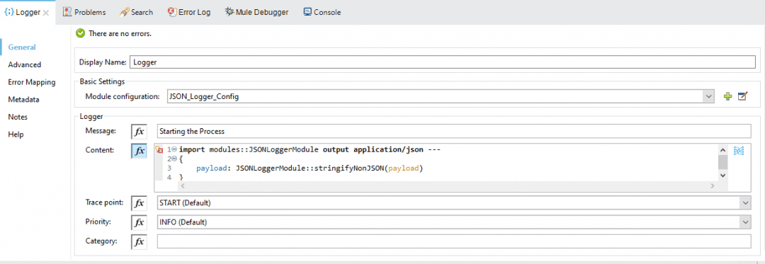This screenshot has height=264, width=765.
Task: Open the Module configuration dropdown
Action: [708, 96]
